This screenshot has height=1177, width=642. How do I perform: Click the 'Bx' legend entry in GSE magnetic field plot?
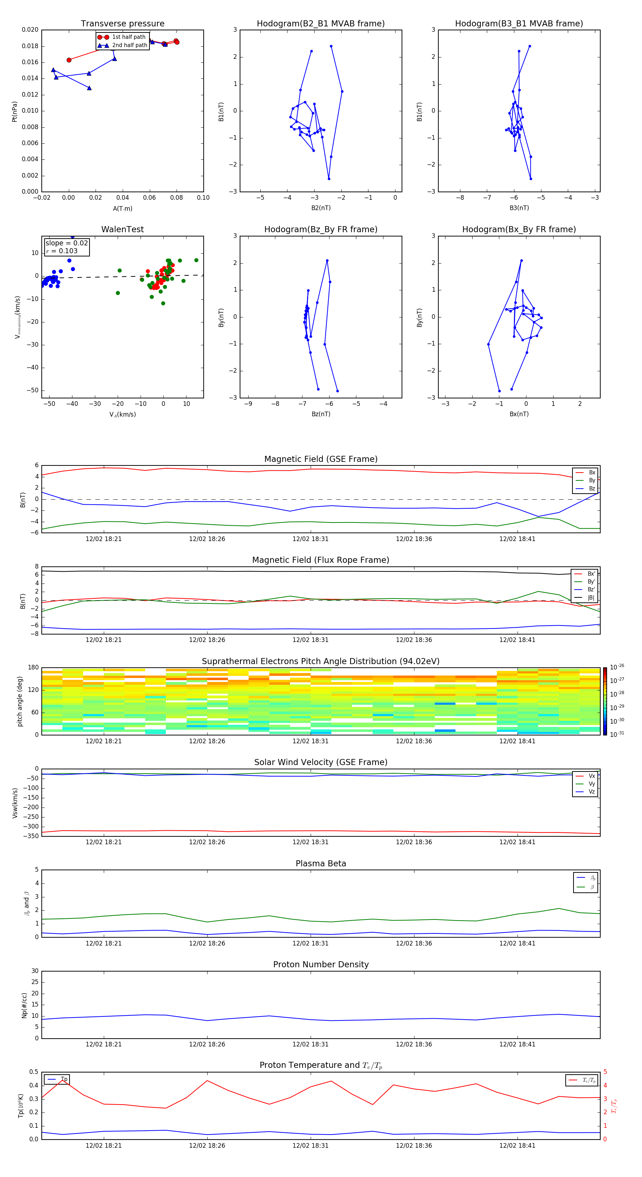coord(585,473)
